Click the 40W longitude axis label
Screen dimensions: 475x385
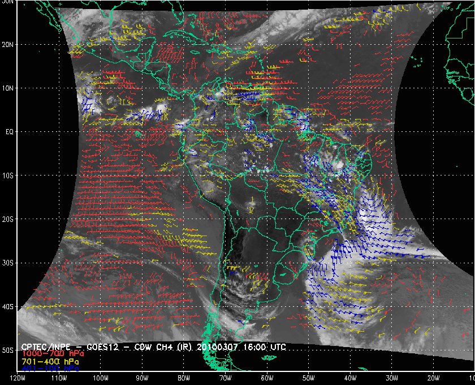[x=351, y=378]
